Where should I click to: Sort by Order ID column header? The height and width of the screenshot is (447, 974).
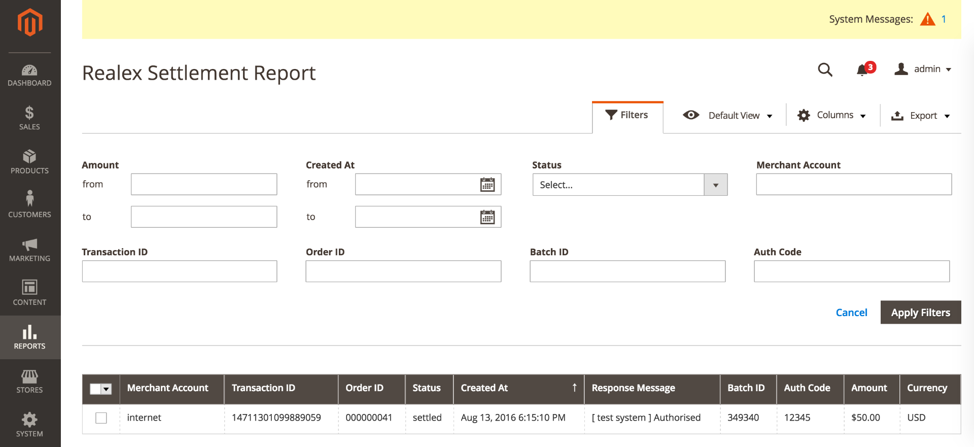click(x=372, y=389)
